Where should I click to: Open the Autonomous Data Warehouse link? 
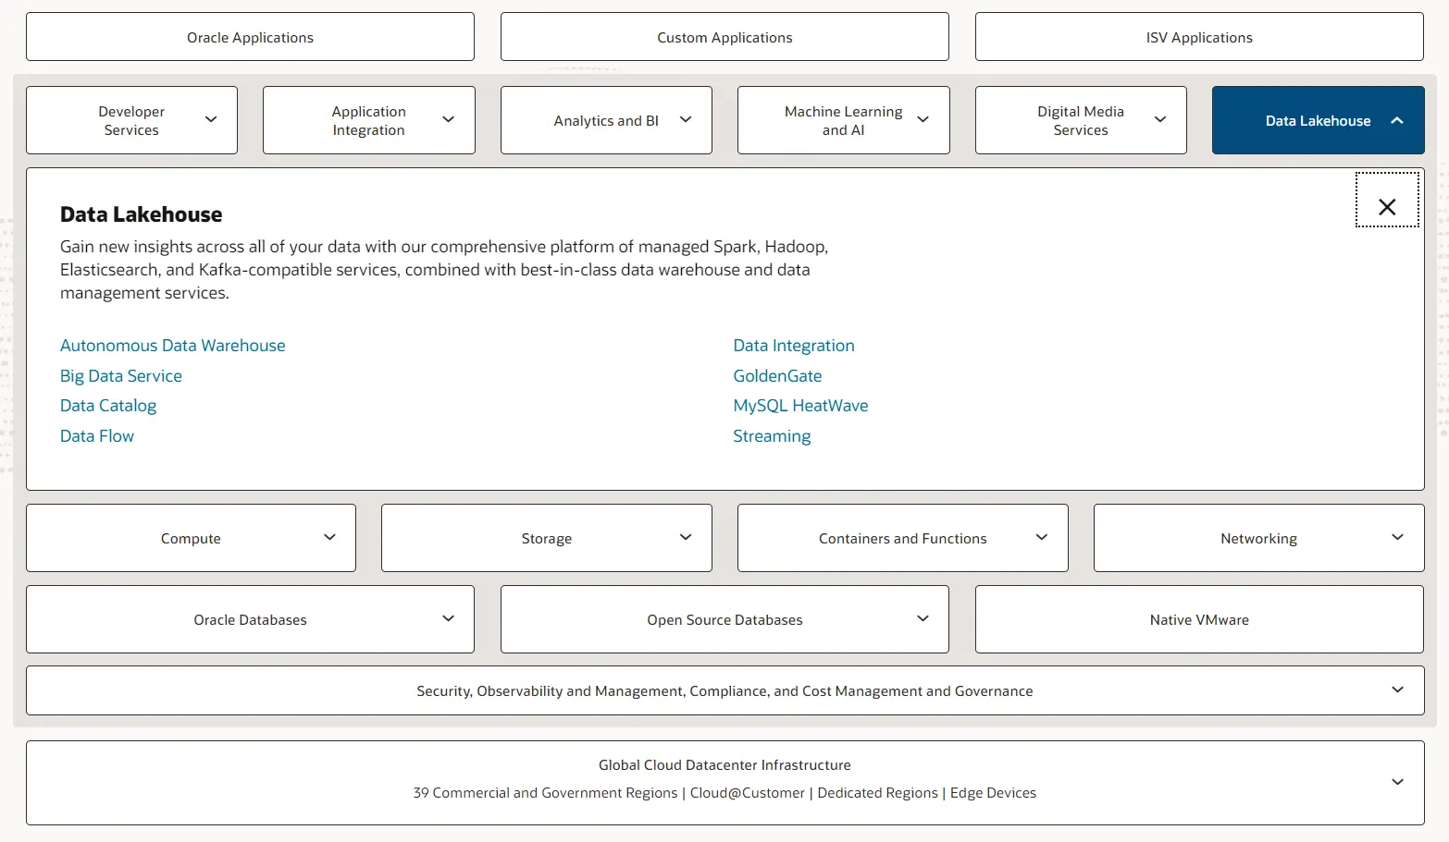click(x=172, y=346)
